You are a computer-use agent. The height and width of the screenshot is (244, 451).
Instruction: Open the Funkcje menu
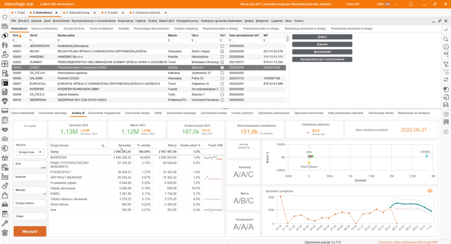coord(141,21)
